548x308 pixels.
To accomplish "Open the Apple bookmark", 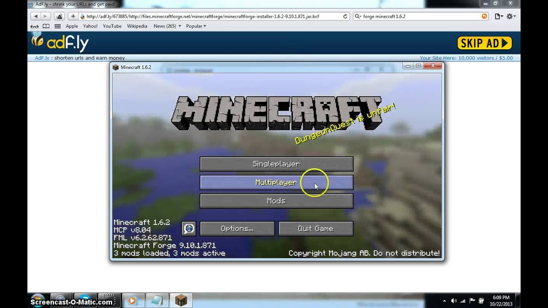I will [72, 26].
